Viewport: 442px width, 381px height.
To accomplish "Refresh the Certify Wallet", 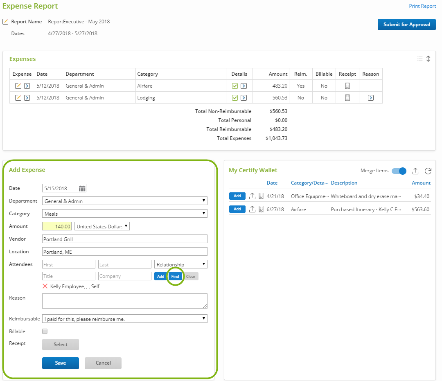I will click(428, 171).
